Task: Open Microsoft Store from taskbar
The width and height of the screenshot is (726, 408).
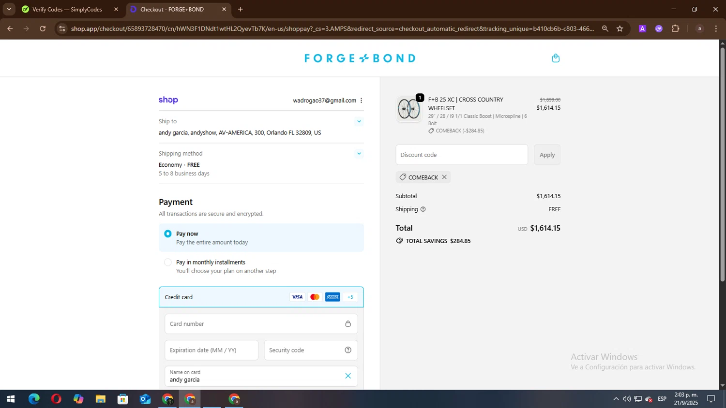Action: 123,399
